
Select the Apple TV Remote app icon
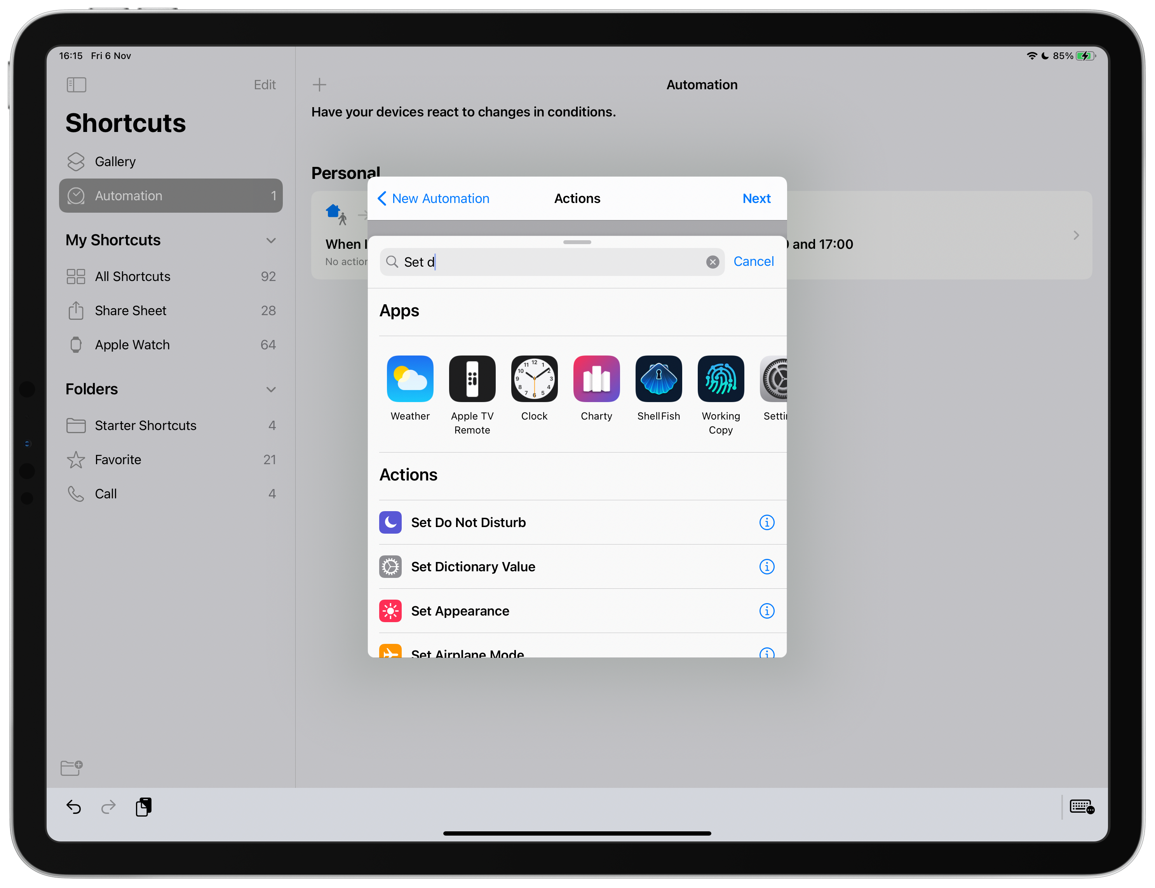click(x=472, y=379)
